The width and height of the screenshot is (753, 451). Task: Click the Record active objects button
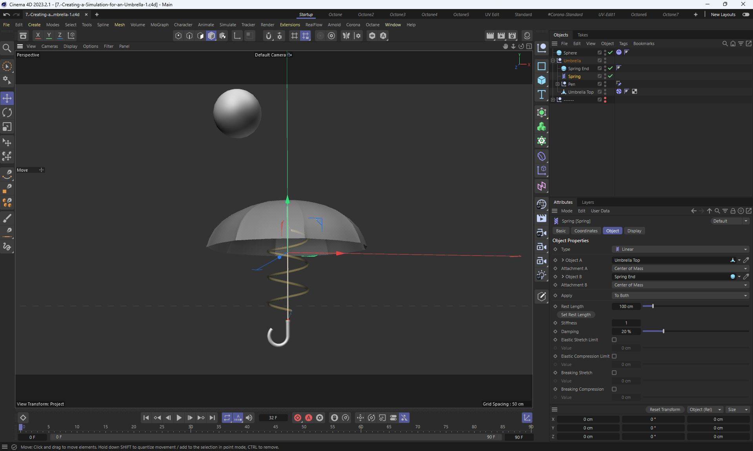tap(298, 418)
